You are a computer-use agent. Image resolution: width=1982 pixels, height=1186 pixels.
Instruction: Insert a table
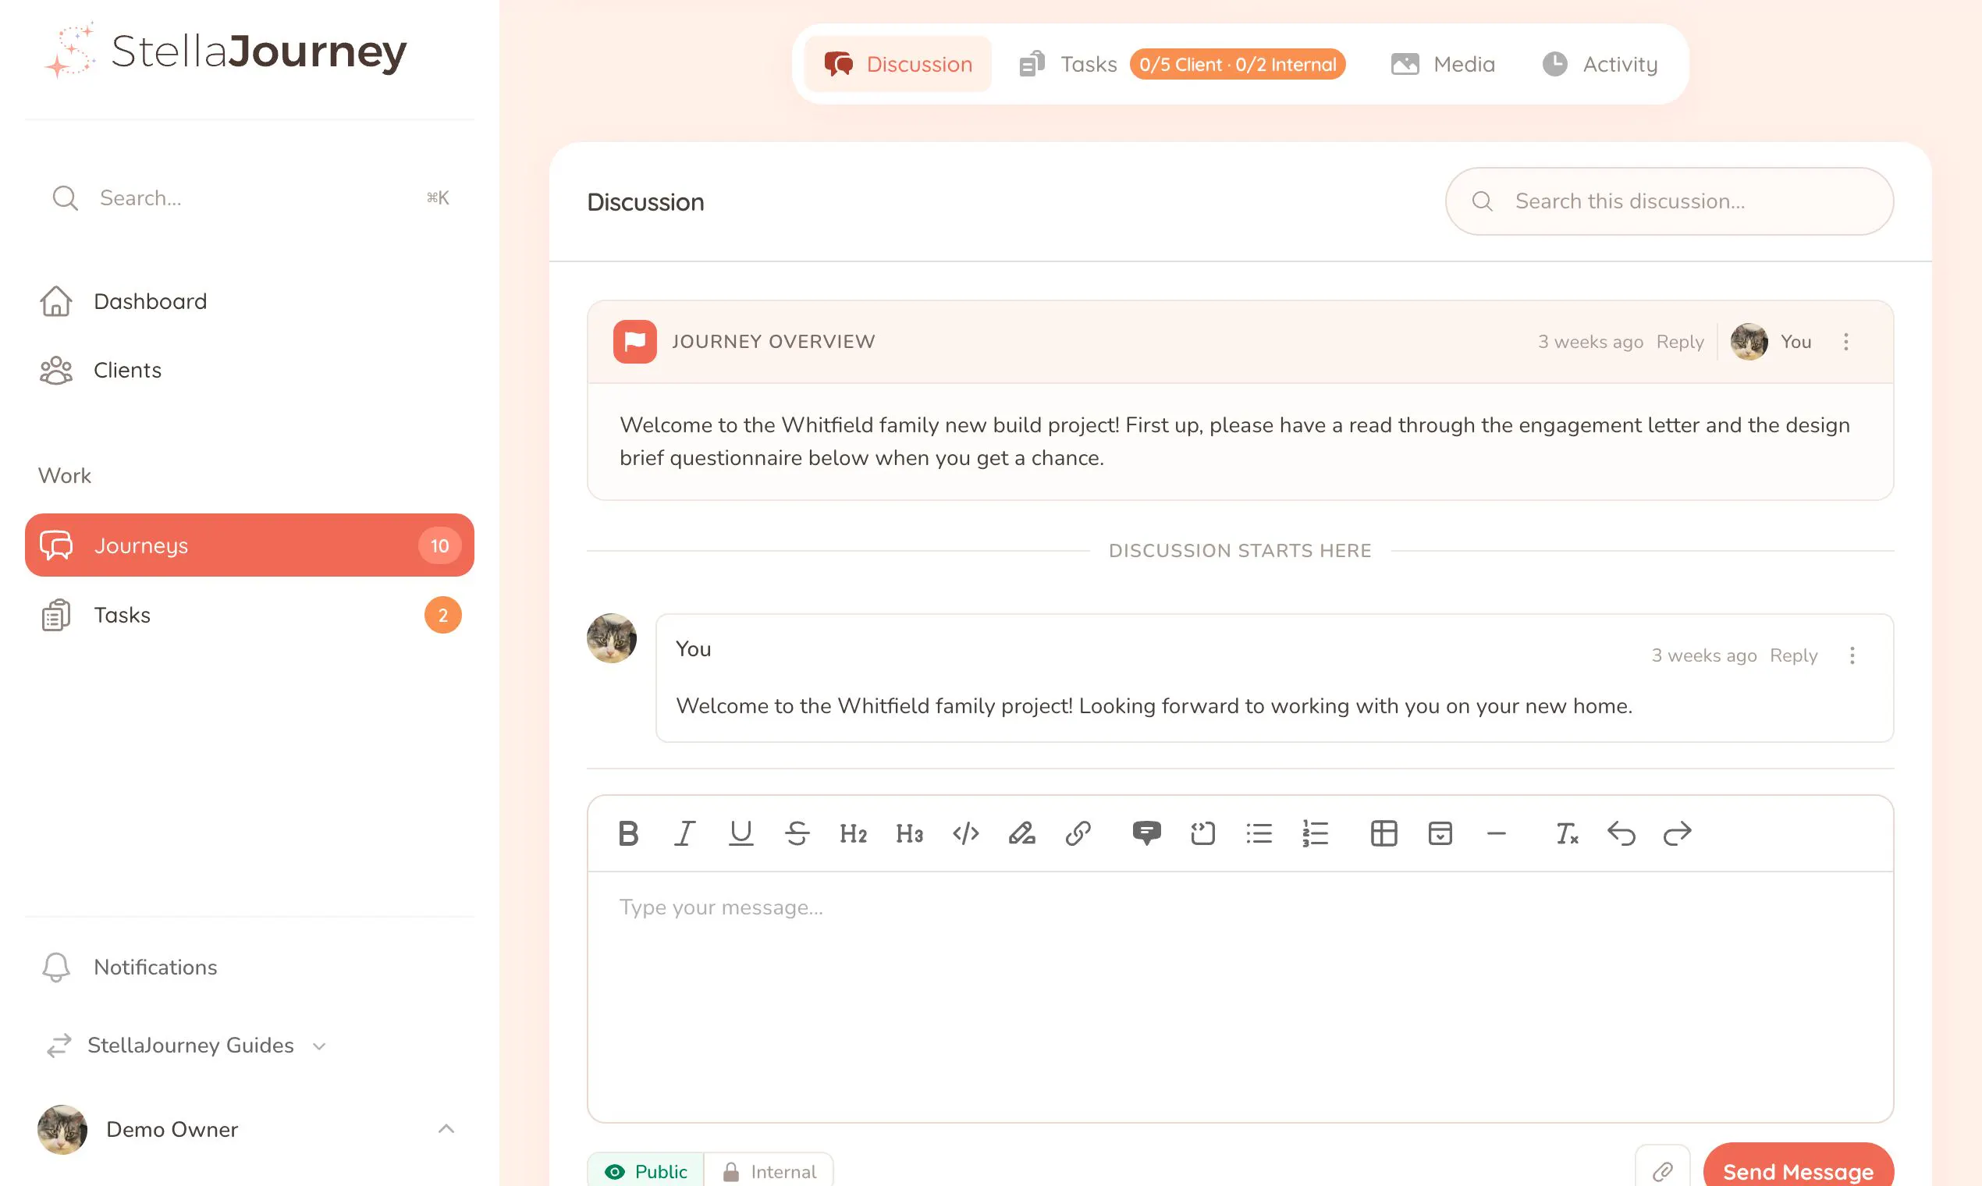[x=1383, y=833]
